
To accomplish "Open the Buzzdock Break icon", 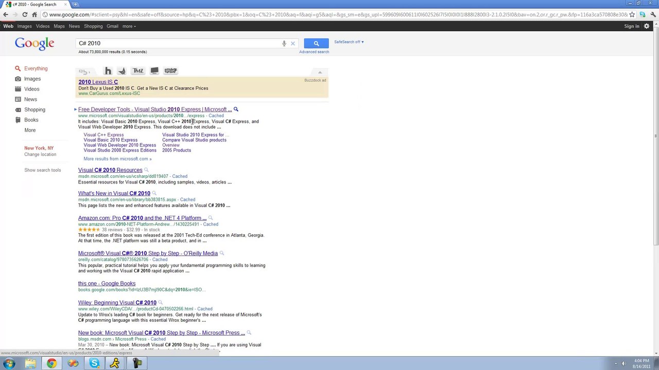I will pos(170,71).
